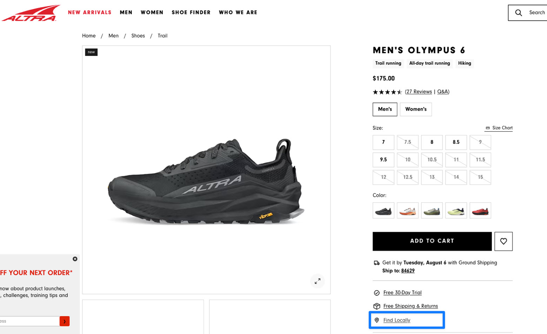This screenshot has width=547, height=334.
Task: Click the search magnifier icon
Action: (x=518, y=13)
